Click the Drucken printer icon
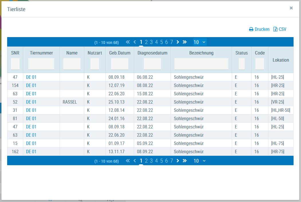The height and width of the screenshot is (202, 301). coord(251,29)
